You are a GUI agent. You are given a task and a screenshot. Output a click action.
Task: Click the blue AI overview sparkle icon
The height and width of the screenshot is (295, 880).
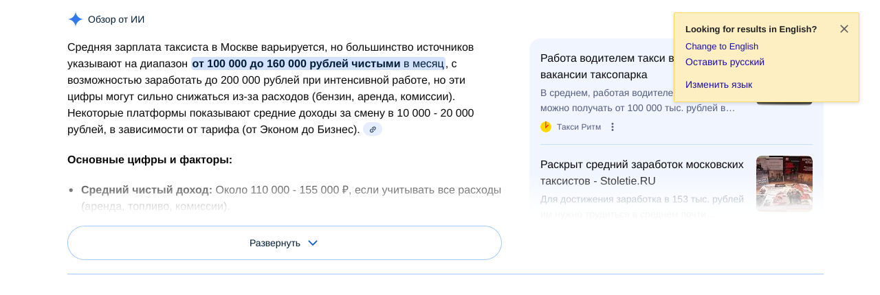tap(76, 19)
